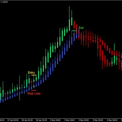
Task: Click the yellow Entry label
Action: (x=31, y=73)
